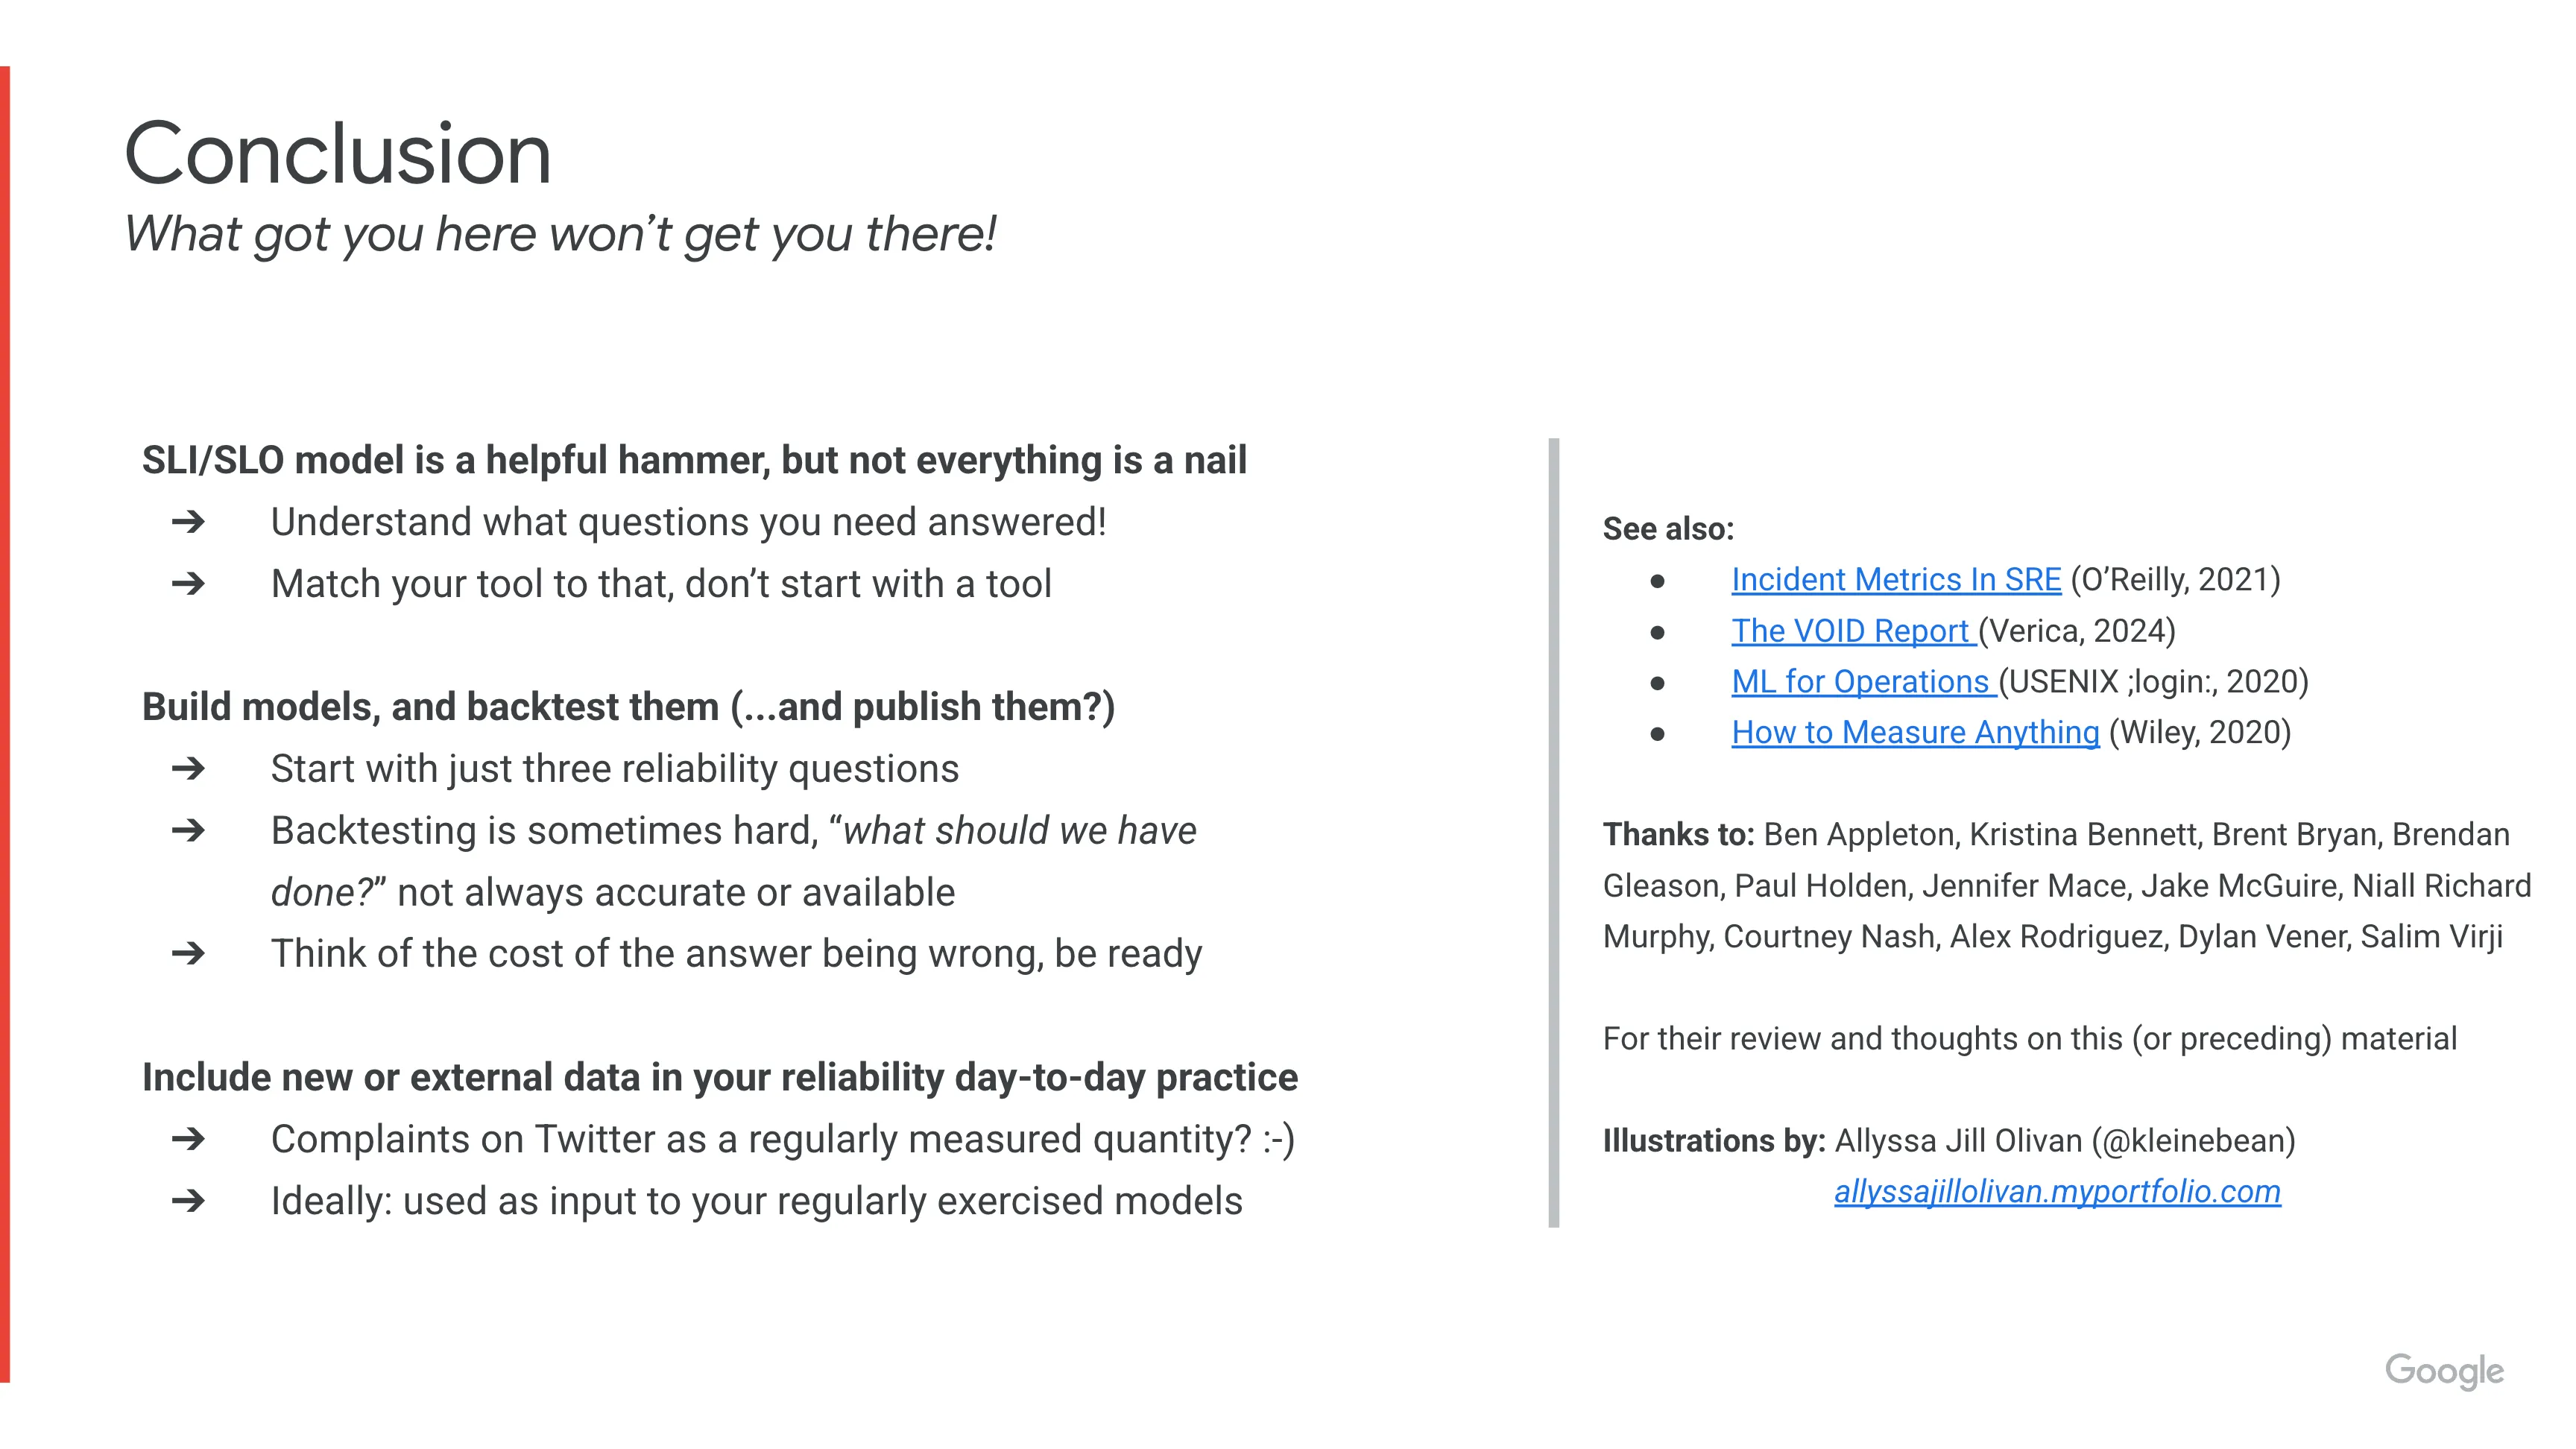This screenshot has height=1449, width=2576.
Task: Visit allyssajillolivan.myportfolio.com link
Action: [2057, 1192]
